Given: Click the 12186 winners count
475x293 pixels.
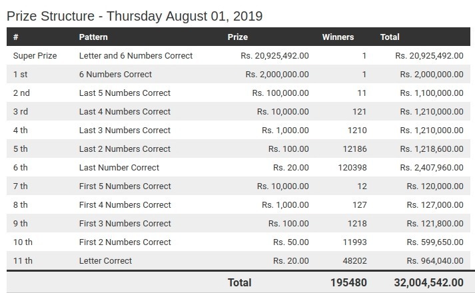Looking at the screenshot, I should coord(354,149).
